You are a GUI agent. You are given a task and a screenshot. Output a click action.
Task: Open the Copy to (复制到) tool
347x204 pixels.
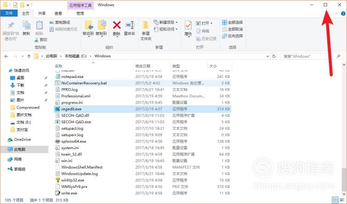pyautogui.click(x=101, y=28)
